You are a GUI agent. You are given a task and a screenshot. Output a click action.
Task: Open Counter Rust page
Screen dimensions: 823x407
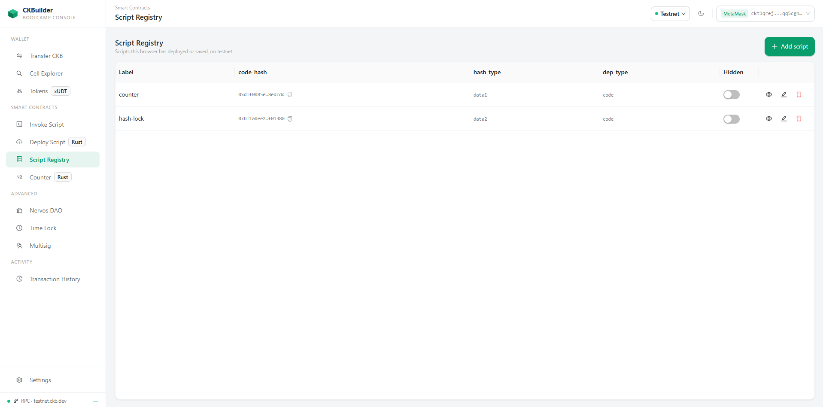[53, 177]
